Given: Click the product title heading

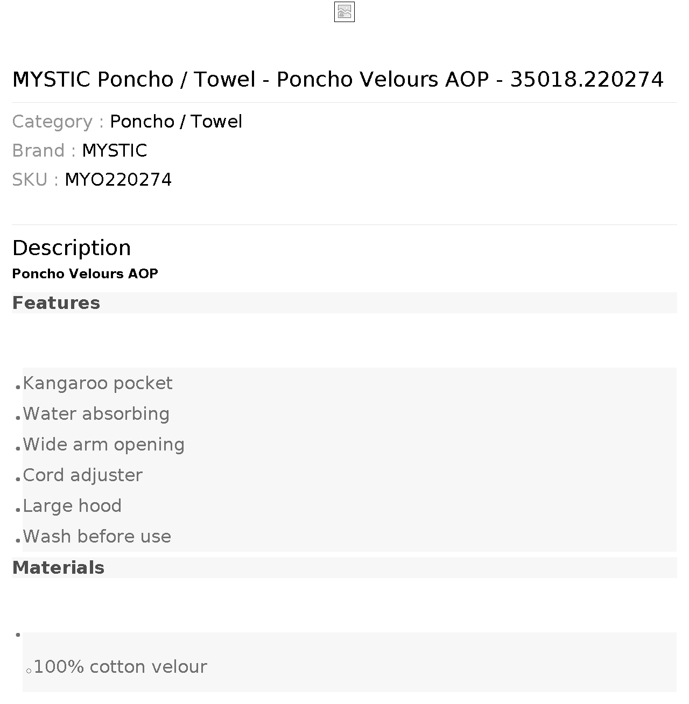Looking at the screenshot, I should (x=338, y=79).
